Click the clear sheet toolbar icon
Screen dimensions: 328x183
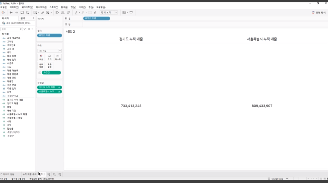pyautogui.click(x=48, y=12)
